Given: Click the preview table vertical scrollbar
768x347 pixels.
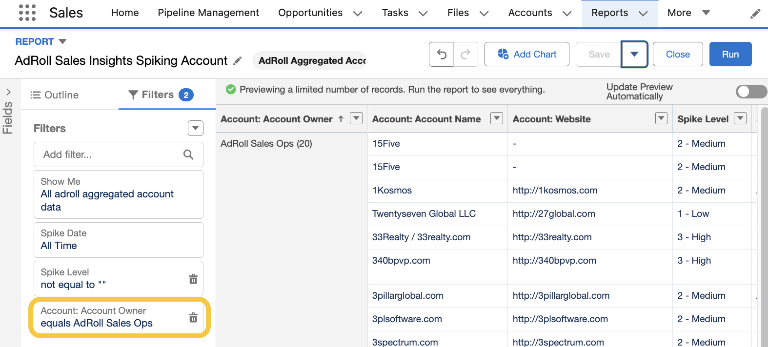Looking at the screenshot, I should 764,227.
